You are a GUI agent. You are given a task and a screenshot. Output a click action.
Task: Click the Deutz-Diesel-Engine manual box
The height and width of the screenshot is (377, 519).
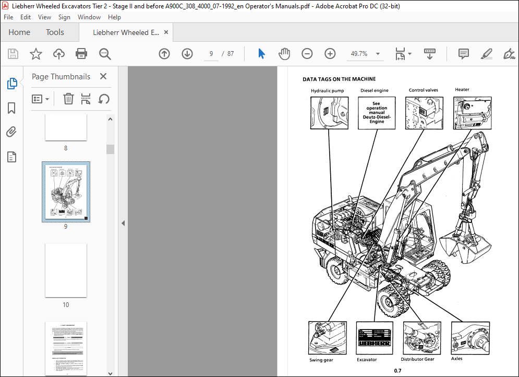click(x=377, y=113)
